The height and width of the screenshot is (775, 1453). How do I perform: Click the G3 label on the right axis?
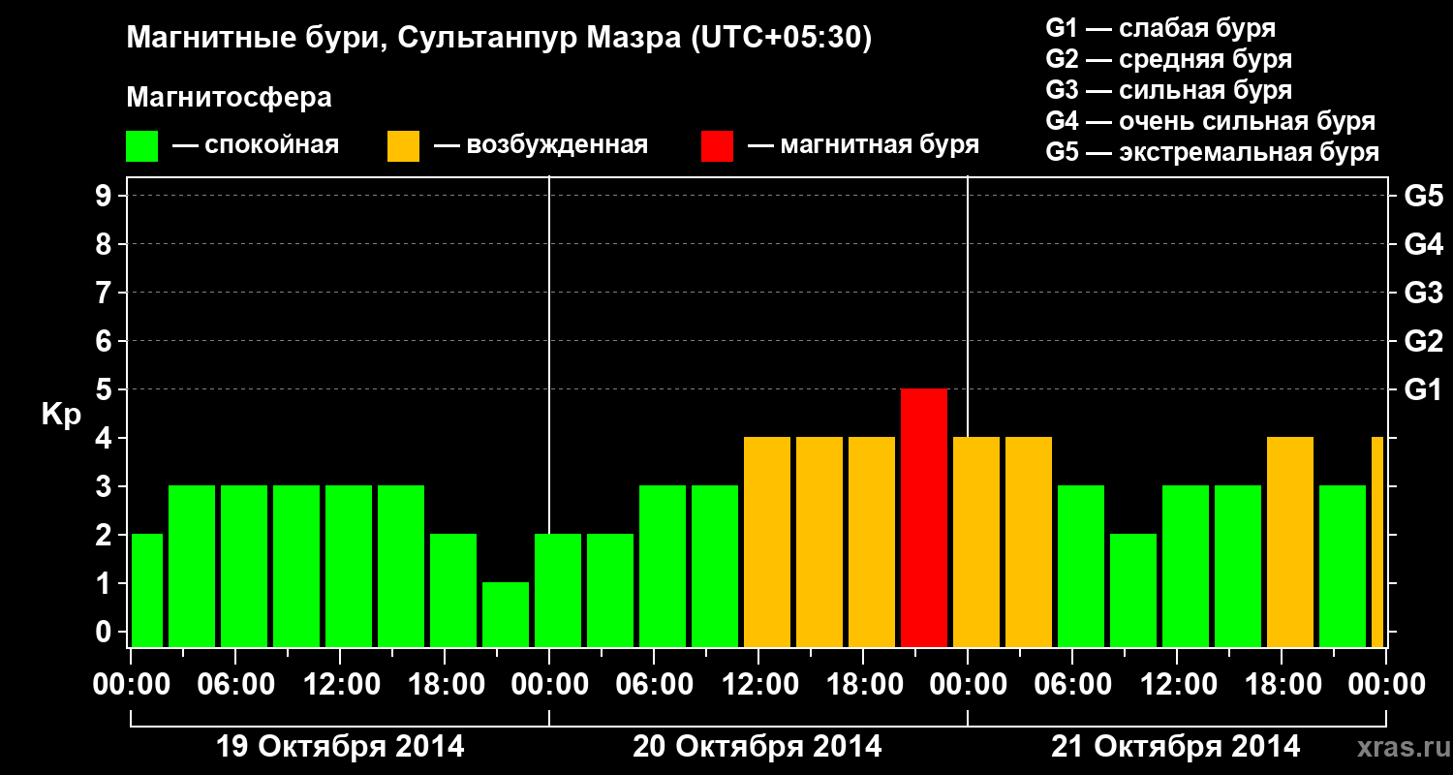tap(1423, 293)
